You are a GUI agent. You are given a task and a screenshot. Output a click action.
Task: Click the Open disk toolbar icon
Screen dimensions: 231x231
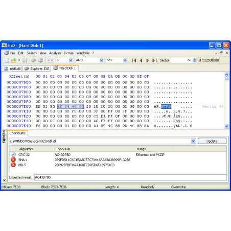40,60
